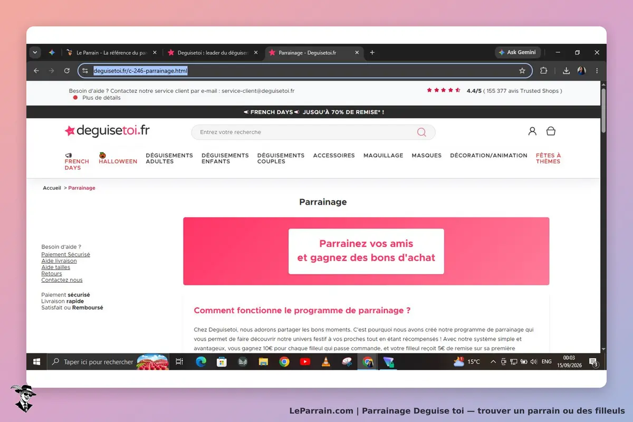The height and width of the screenshot is (422, 633).
Task: Open Google Chrome from the taskbar
Action: [284, 362]
